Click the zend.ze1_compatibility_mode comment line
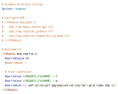The height and width of the screenshot is (94, 118). (35, 36)
